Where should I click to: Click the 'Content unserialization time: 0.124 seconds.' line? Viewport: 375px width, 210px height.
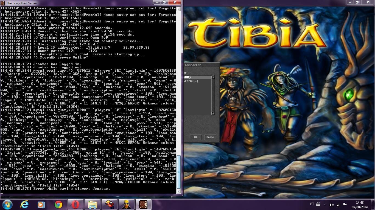point(67,34)
